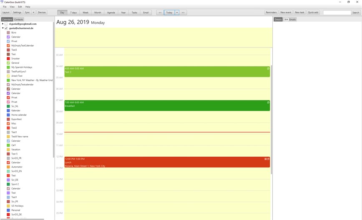The height and width of the screenshot is (220, 362).
Task: Click the search text field
Action: tap(337, 12)
